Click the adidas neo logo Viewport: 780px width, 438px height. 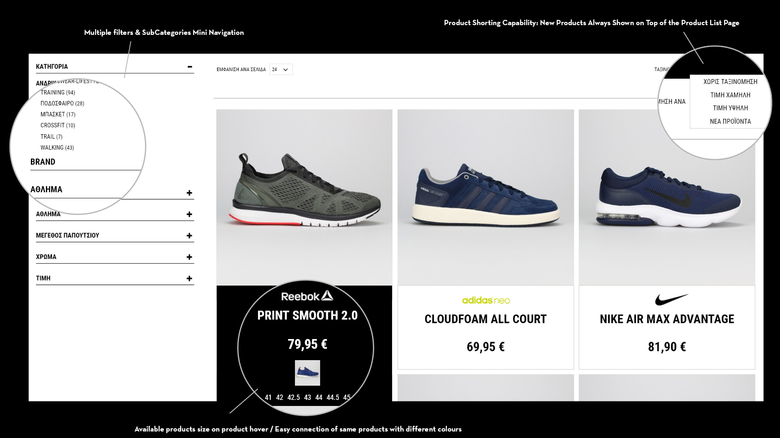pos(486,300)
